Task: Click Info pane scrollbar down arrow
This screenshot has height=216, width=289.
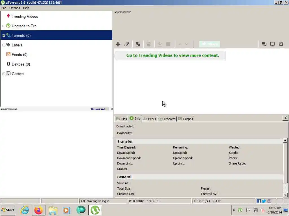Action: [285, 195]
